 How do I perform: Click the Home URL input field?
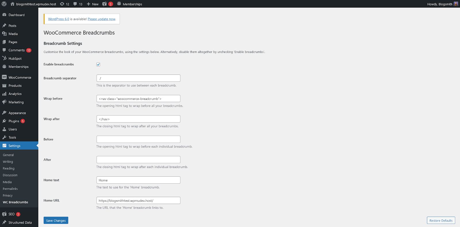(138, 201)
